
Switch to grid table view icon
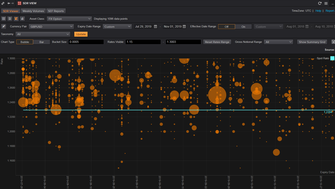4,19
